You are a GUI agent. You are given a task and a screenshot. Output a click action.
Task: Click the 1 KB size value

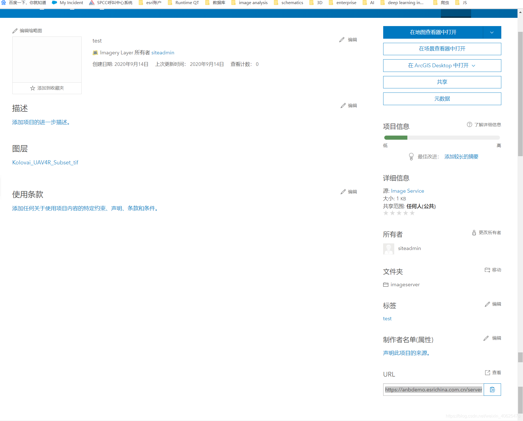coord(401,199)
